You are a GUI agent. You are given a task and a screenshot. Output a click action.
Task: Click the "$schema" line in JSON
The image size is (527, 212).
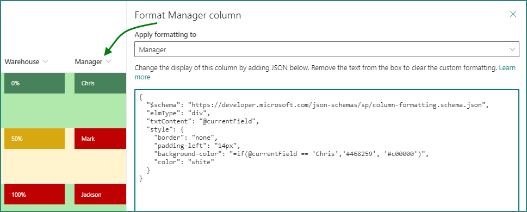317,105
